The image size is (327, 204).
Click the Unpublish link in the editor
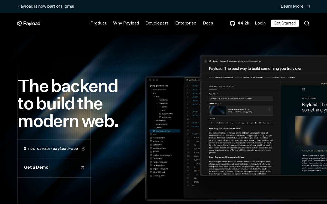[x=229, y=77]
